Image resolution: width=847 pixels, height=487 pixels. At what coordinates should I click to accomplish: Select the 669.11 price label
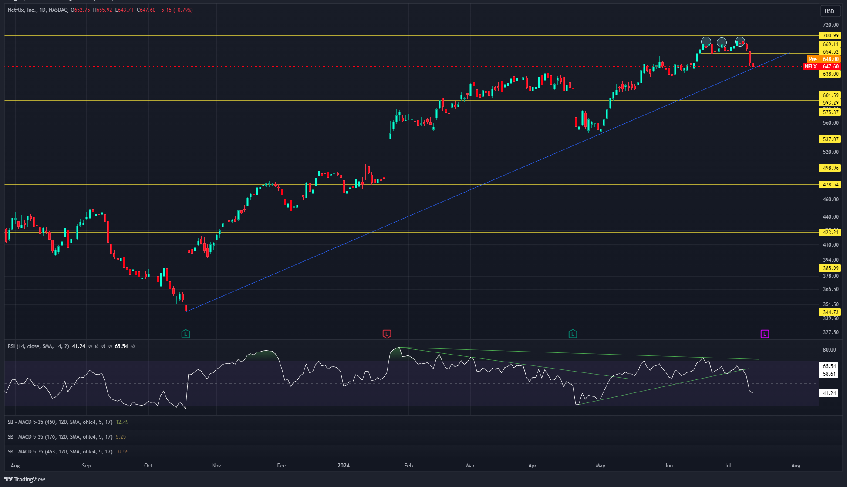(830, 44)
